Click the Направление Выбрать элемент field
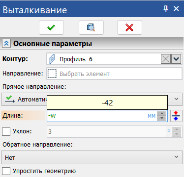Image resolution: width=184 pixels, height=177 pixels. pyautogui.click(x=114, y=74)
